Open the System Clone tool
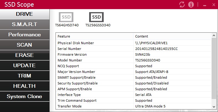 click(x=25, y=97)
